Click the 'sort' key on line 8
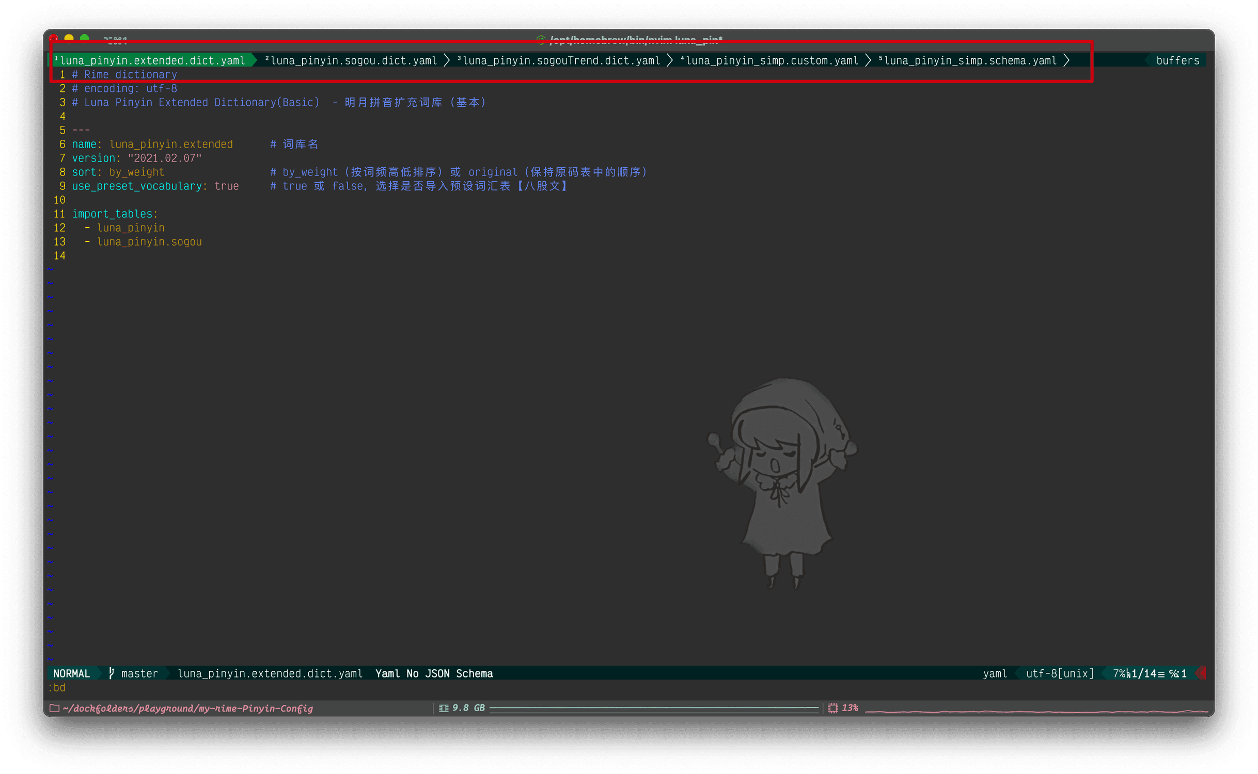Image resolution: width=1258 pixels, height=774 pixels. pyautogui.click(x=84, y=172)
